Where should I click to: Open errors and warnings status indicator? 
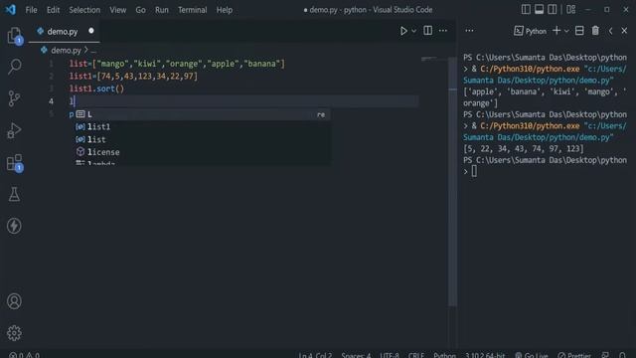coord(24,355)
